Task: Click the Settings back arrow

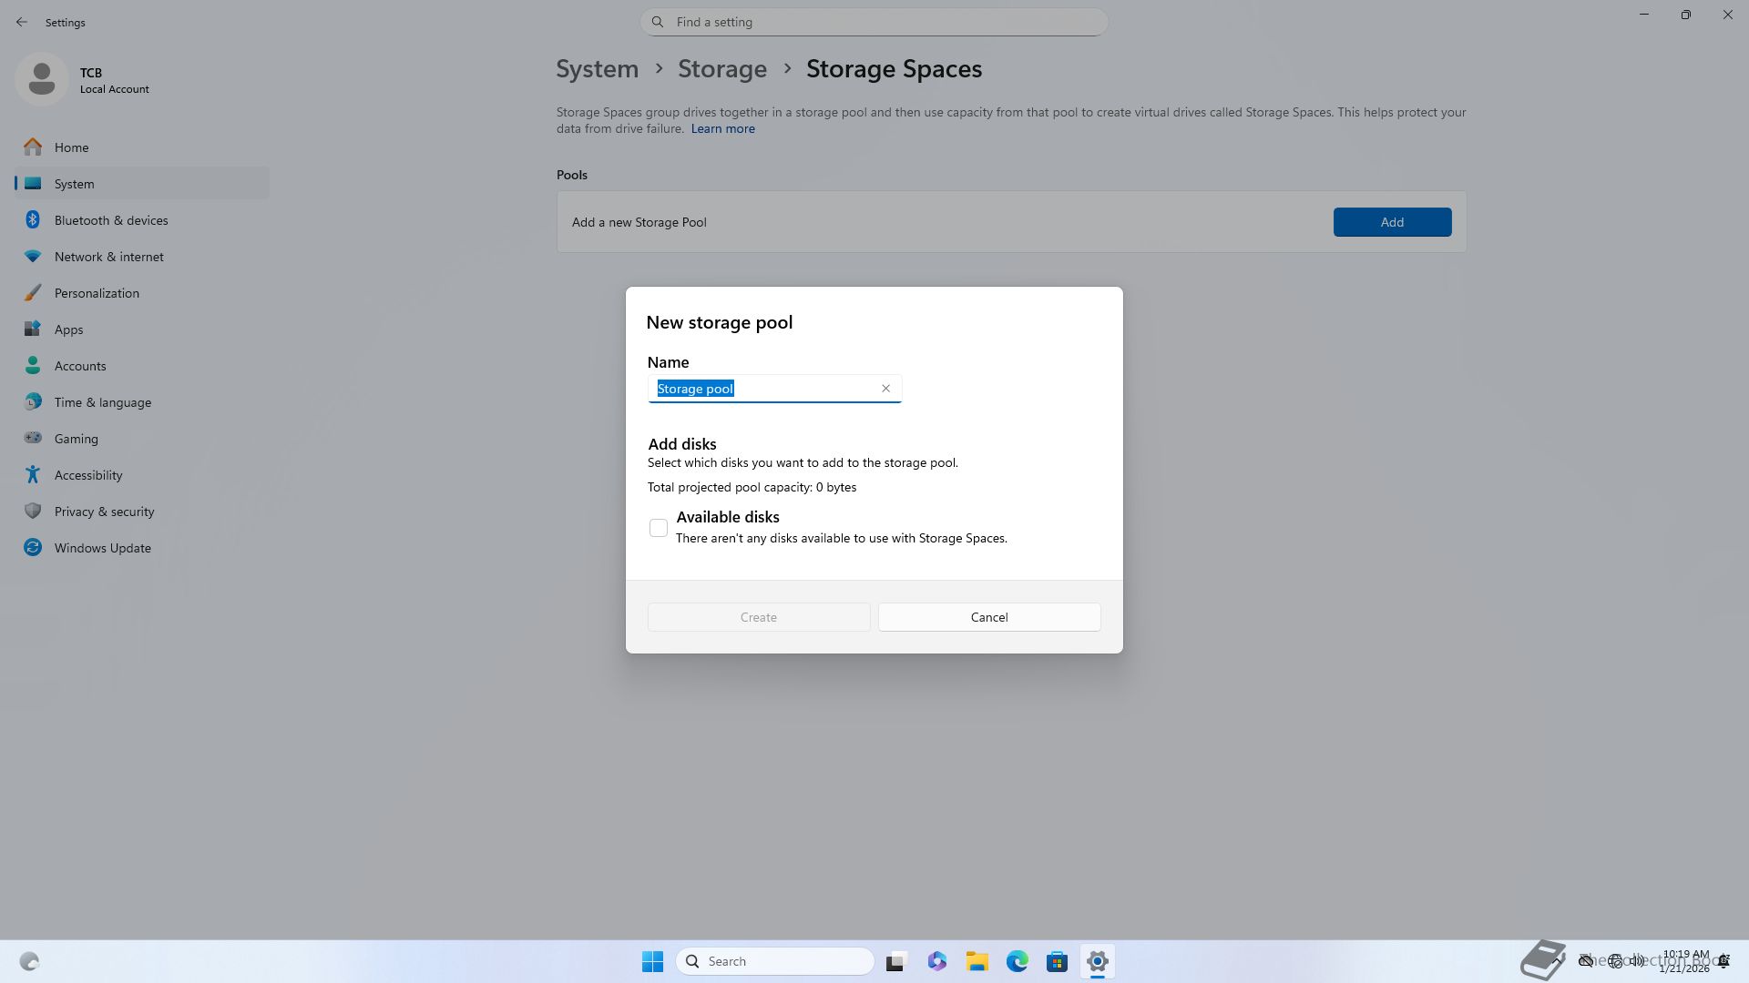Action: (22, 22)
